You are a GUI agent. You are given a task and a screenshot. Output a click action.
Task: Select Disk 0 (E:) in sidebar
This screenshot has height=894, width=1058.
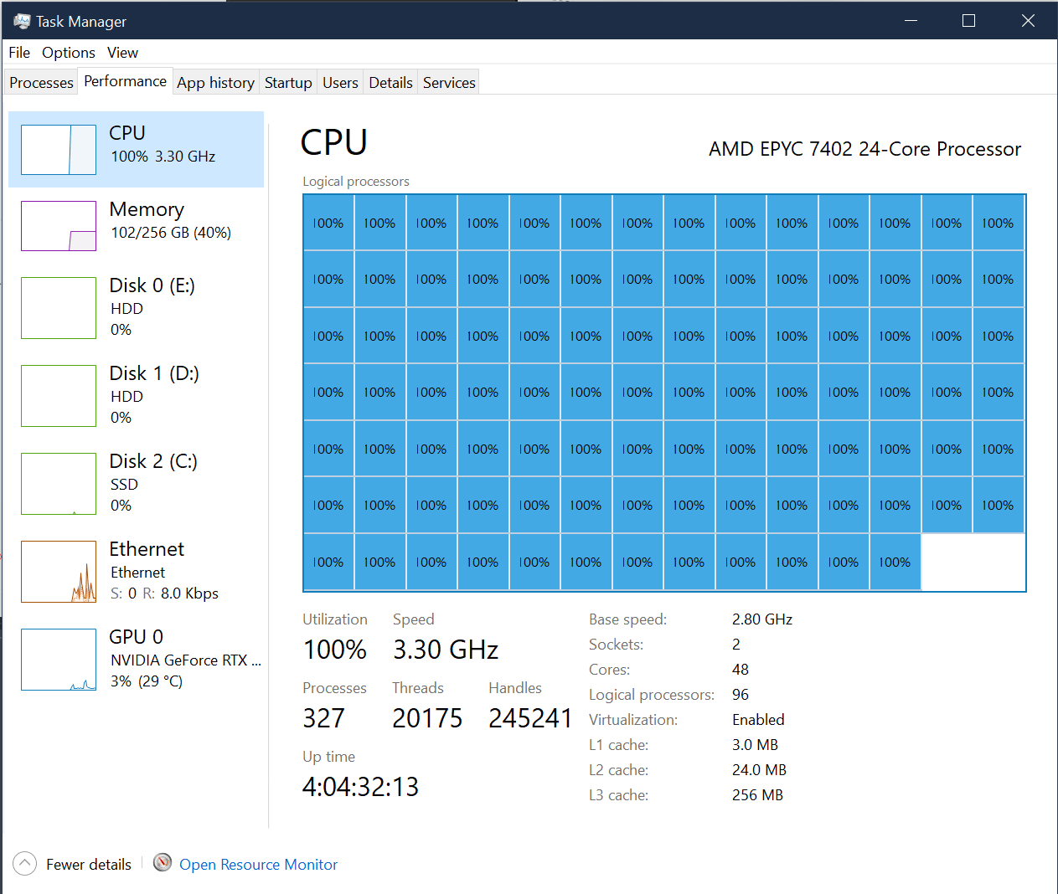pos(134,308)
